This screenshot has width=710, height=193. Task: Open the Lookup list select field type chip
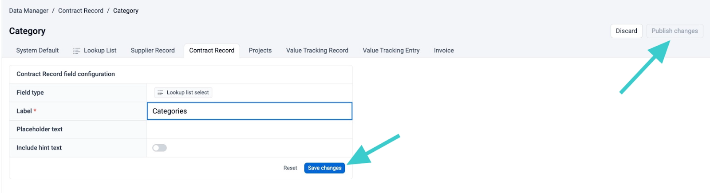pyautogui.click(x=183, y=93)
